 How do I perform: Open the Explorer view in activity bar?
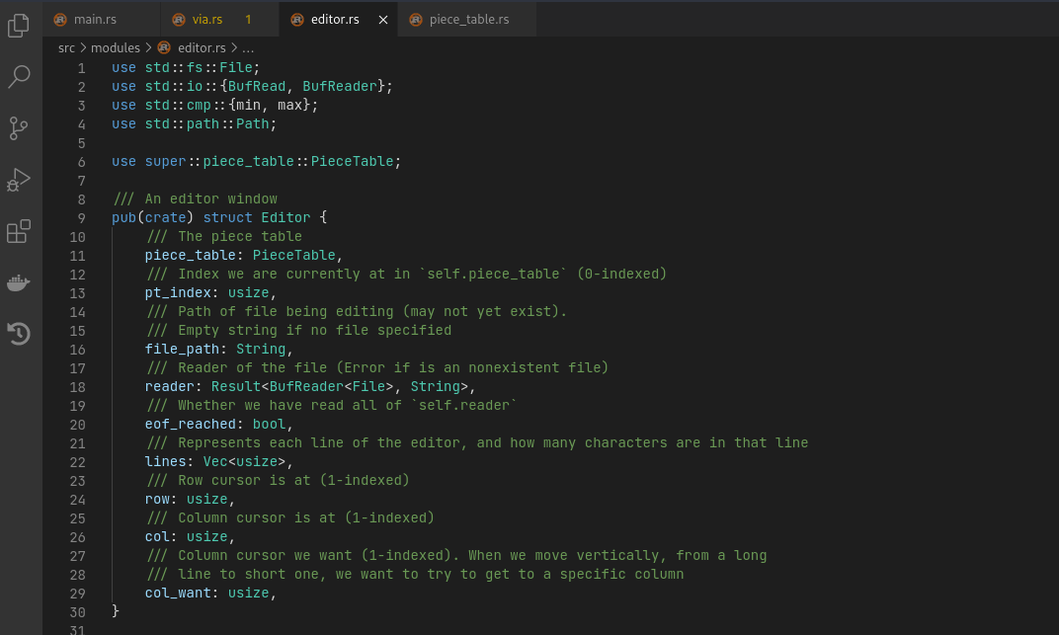18,26
